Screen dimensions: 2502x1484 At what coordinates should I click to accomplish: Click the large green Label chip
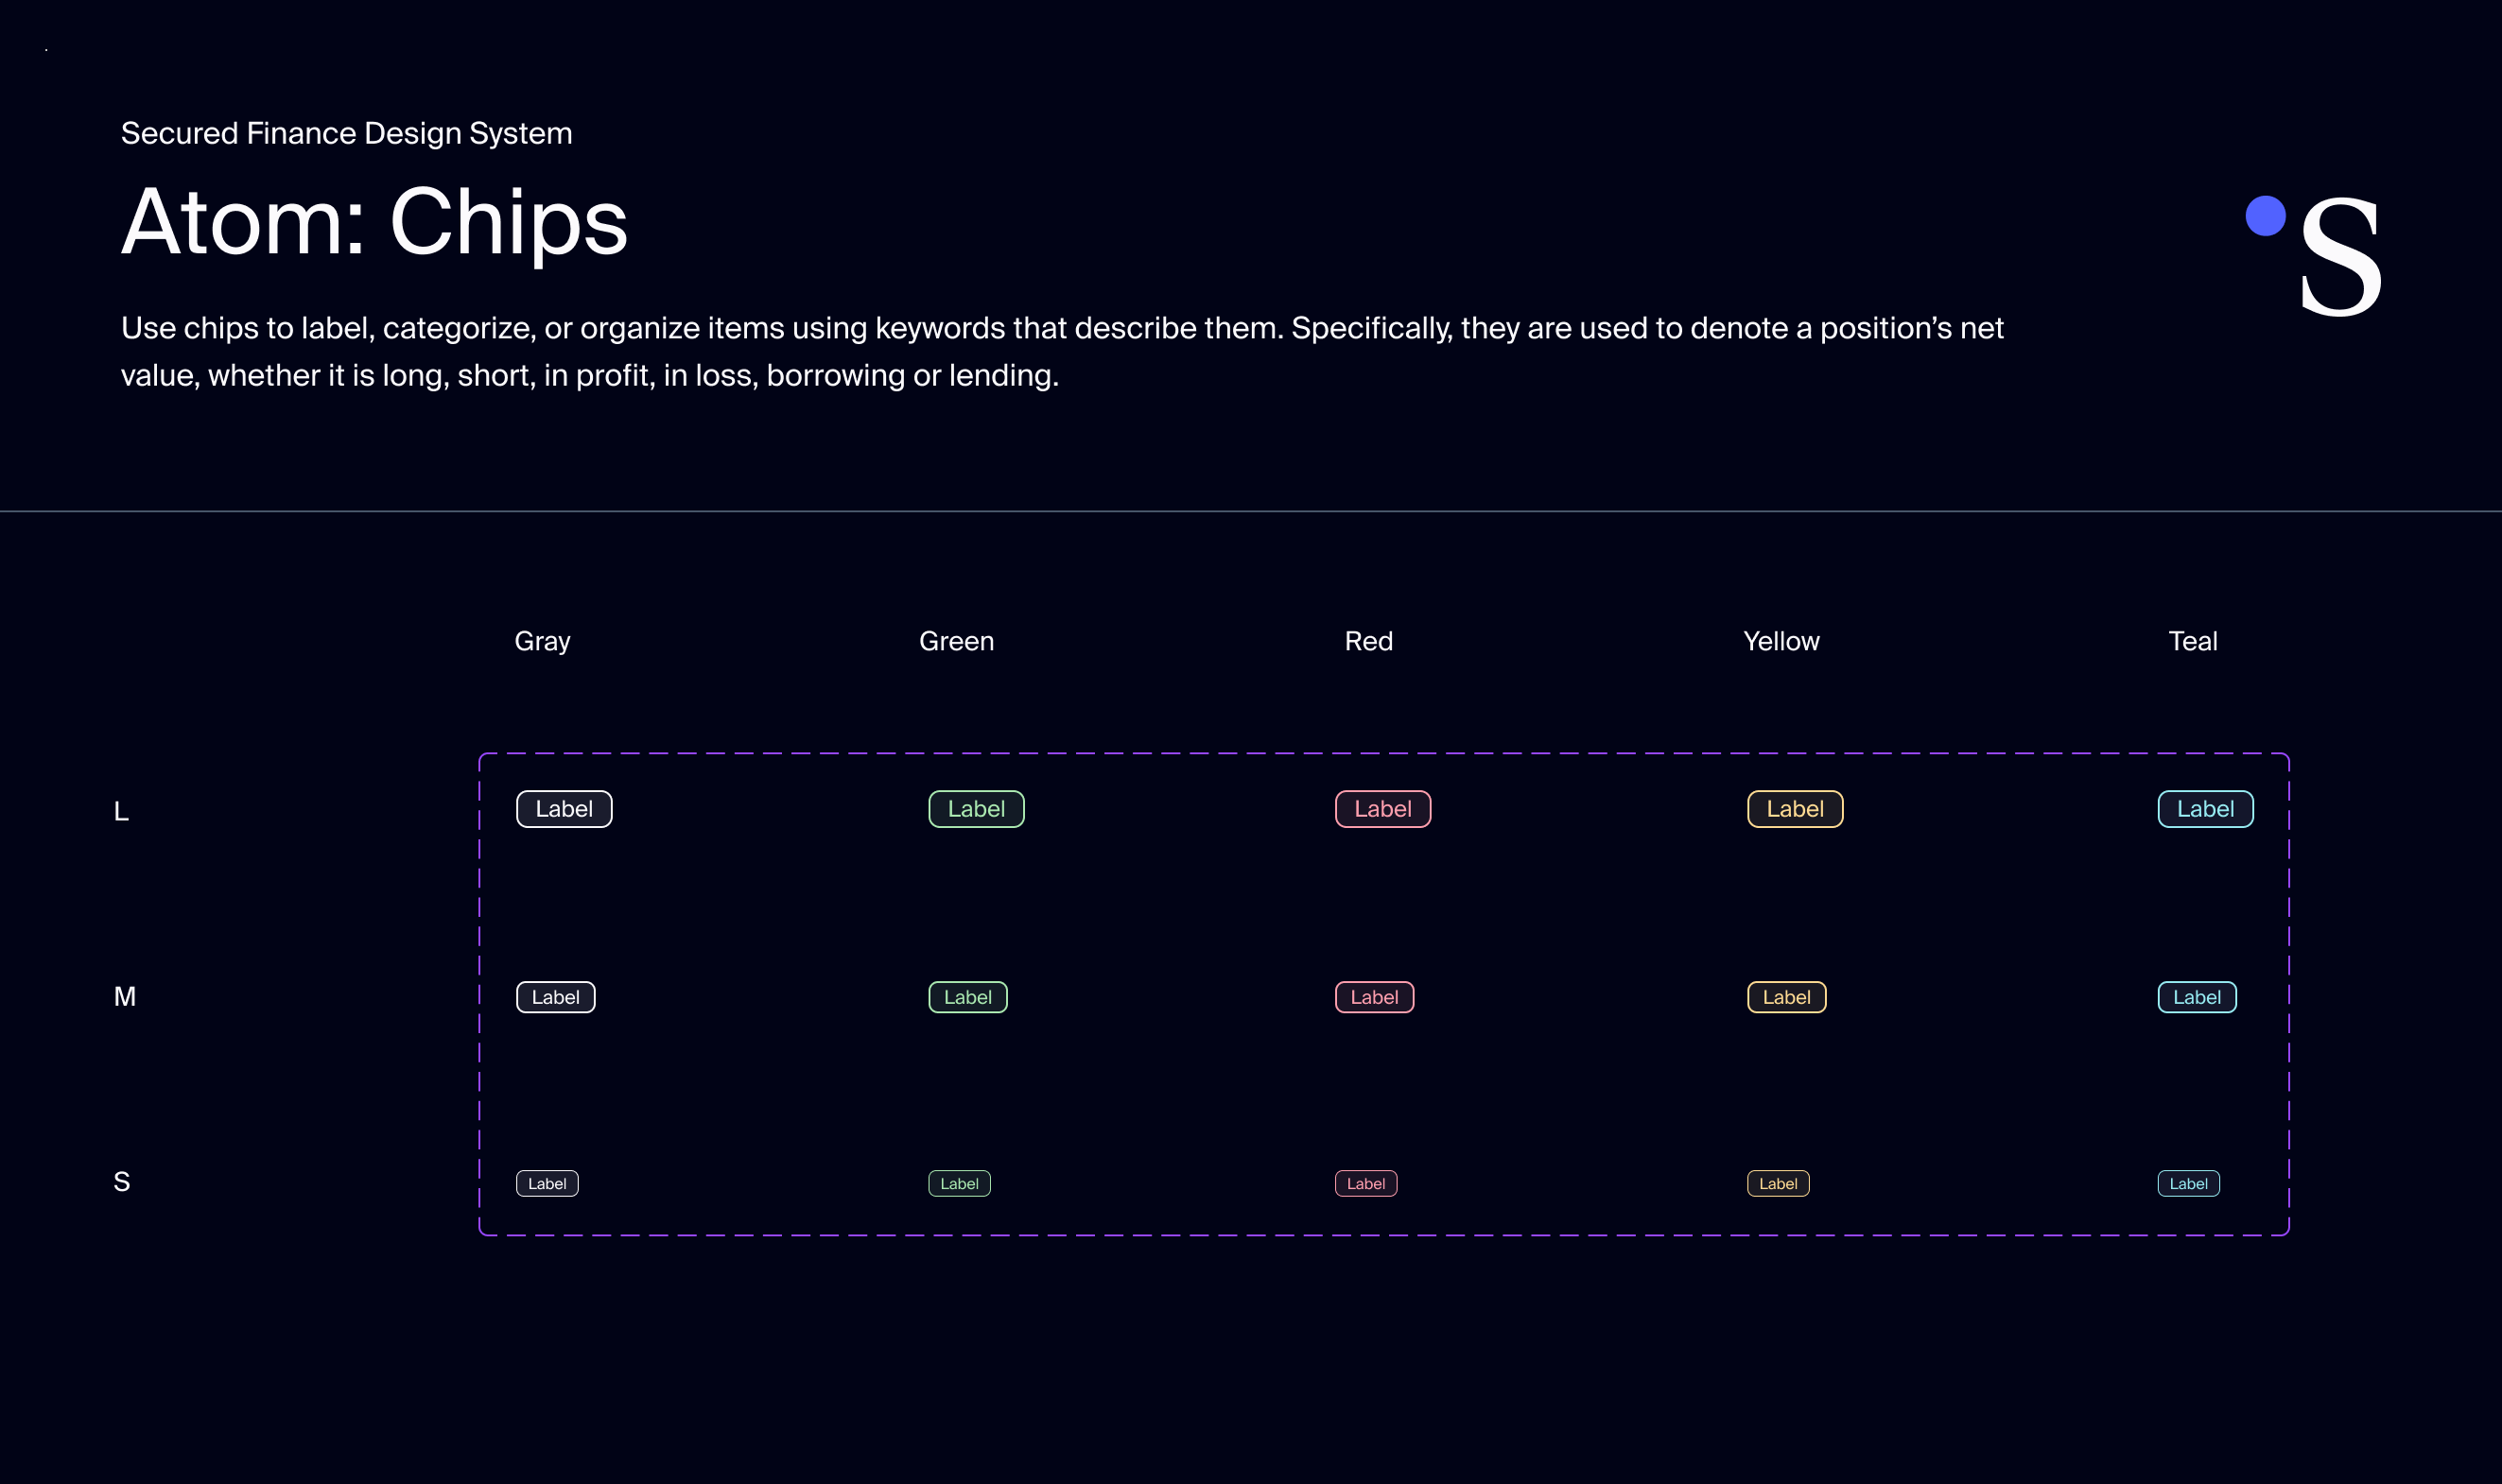pos(977,809)
